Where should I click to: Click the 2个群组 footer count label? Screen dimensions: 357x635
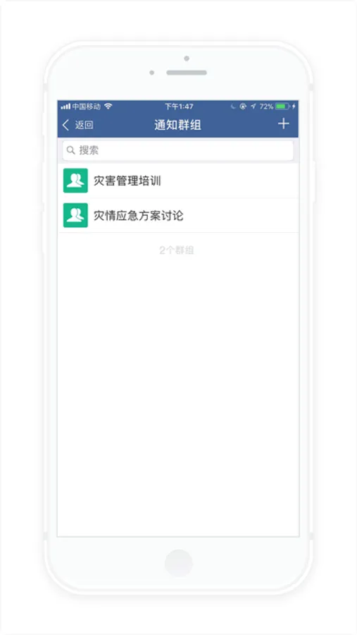tap(177, 250)
